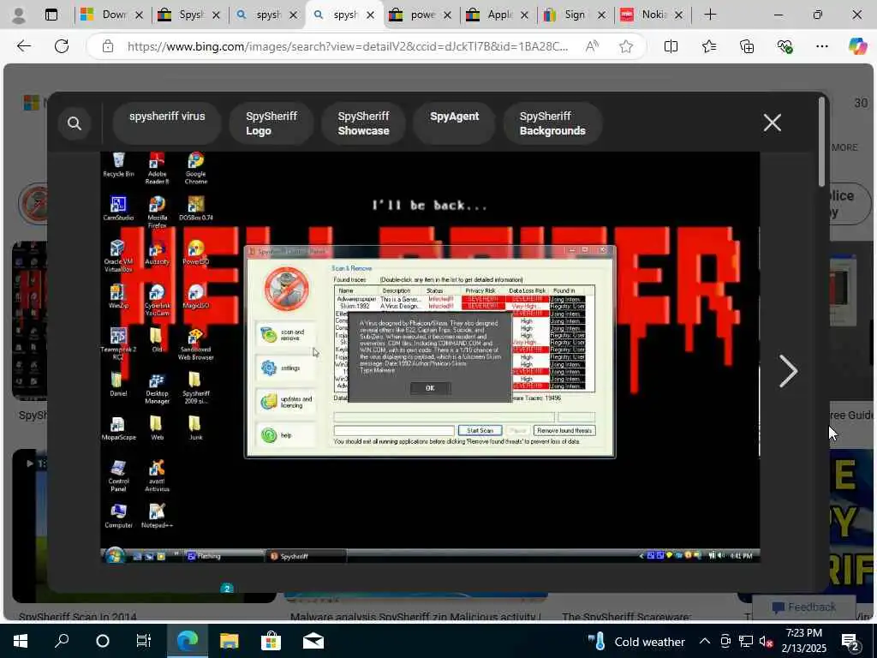Image resolution: width=877 pixels, height=658 pixels.
Task: Open Microsoft Store from taskbar
Action: [271, 641]
